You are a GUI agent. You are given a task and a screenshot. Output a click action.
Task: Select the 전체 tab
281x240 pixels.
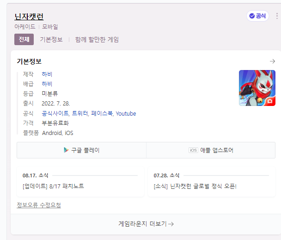coord(24,39)
